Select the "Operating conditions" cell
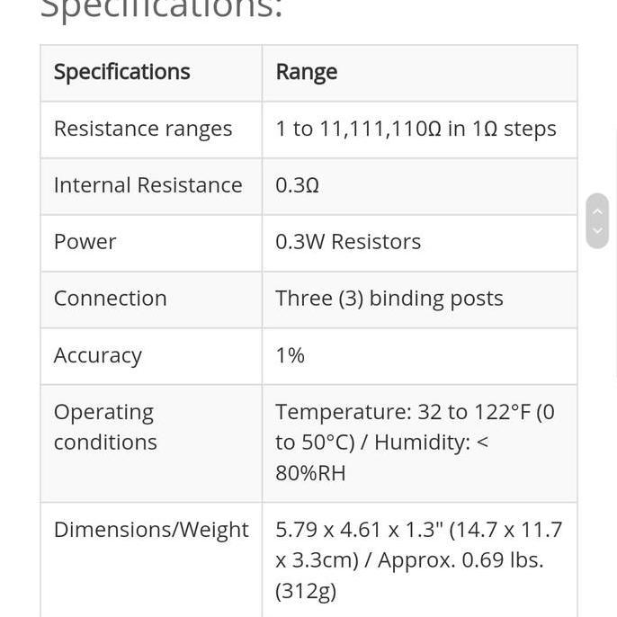 [105, 427]
